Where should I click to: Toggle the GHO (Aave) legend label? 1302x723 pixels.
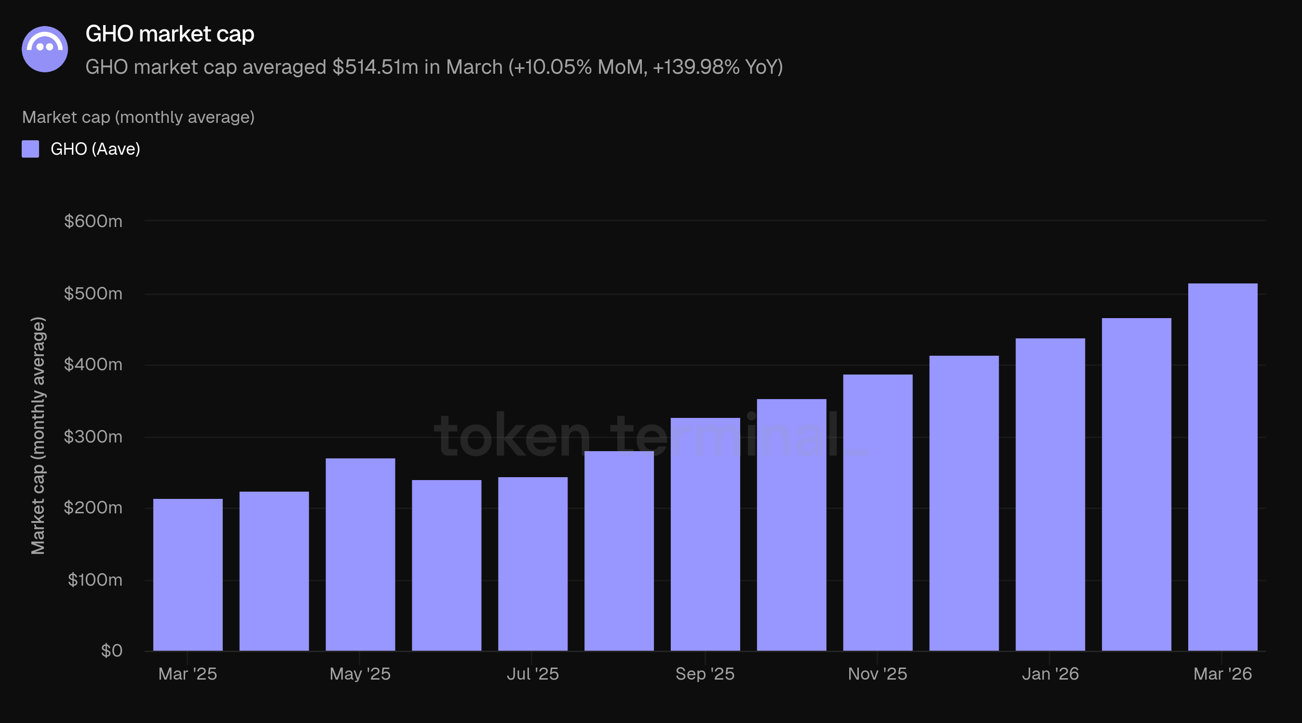[x=95, y=149]
